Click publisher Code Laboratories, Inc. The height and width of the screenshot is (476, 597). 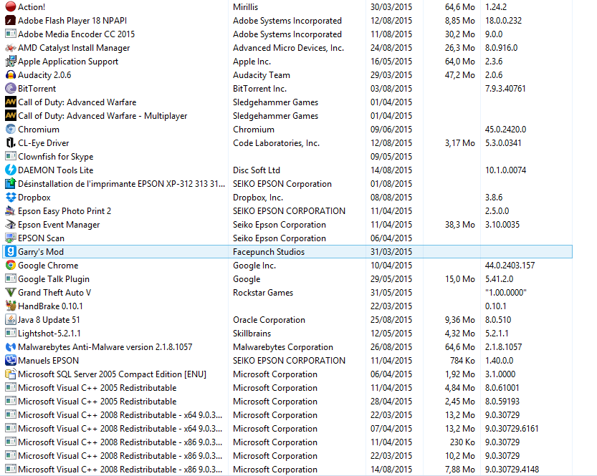(x=277, y=143)
